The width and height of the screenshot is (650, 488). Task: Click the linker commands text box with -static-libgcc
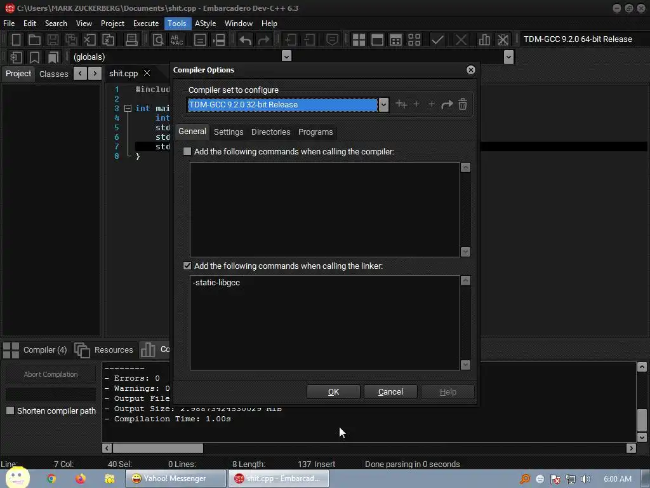324,322
